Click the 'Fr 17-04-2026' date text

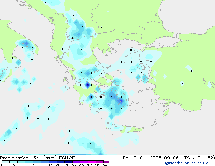pos(142,158)
